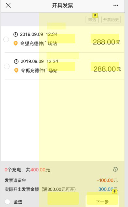This screenshot has height=207, width=128.
Task: Open the three-dot more options menu
Action: [x=116, y=5]
